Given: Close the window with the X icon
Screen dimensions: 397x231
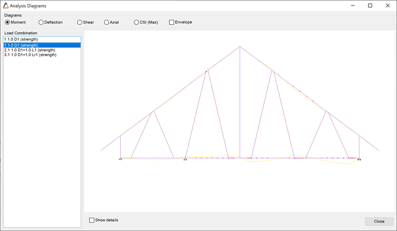Looking at the screenshot, I should [388, 5].
